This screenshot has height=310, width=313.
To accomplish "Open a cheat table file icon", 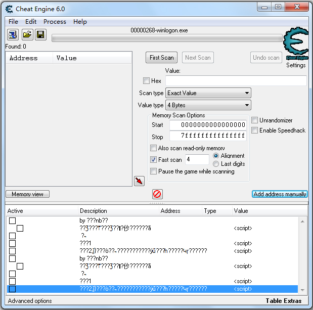I will 27,35.
